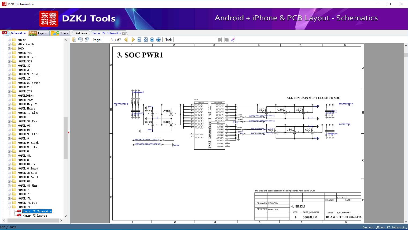The height and width of the screenshot is (230, 408).
Task: Expand the HONOR 9X Pro folder
Action: (9, 121)
